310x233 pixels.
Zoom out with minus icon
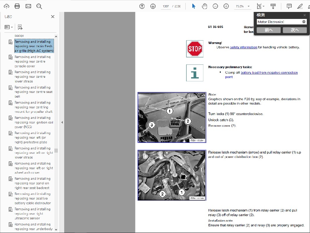[215, 6]
